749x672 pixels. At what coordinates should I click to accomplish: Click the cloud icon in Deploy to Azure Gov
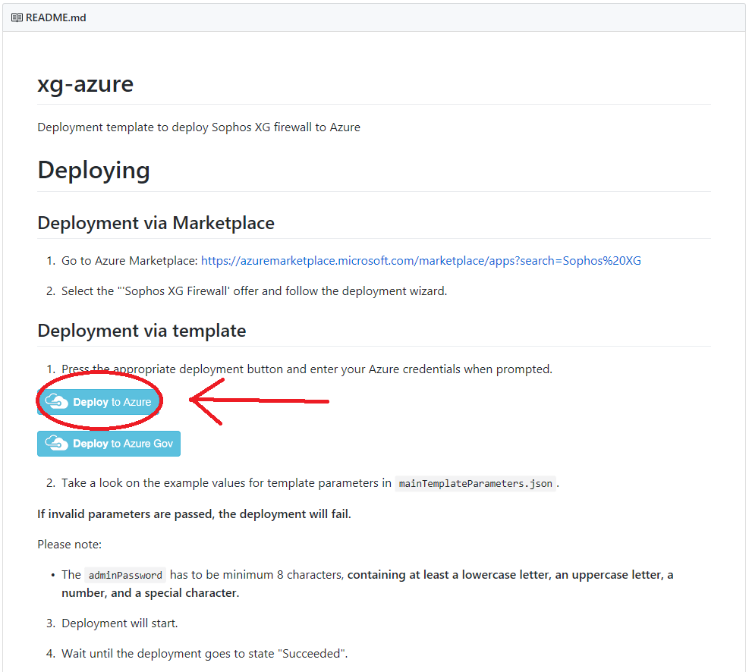pos(56,443)
